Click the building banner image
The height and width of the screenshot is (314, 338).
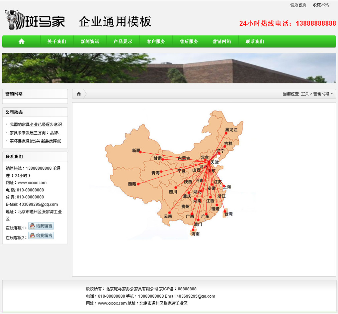169,68
